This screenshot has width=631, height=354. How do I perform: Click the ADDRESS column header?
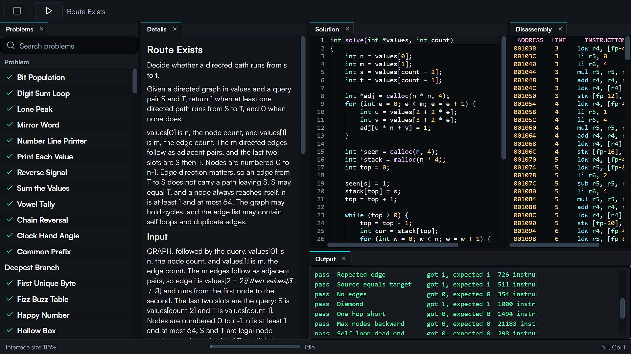click(530, 40)
